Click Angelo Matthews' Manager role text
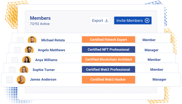 pyautogui.click(x=151, y=50)
